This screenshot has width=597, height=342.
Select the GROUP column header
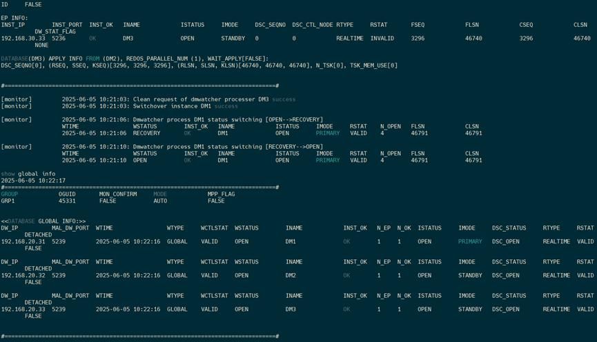click(9, 194)
